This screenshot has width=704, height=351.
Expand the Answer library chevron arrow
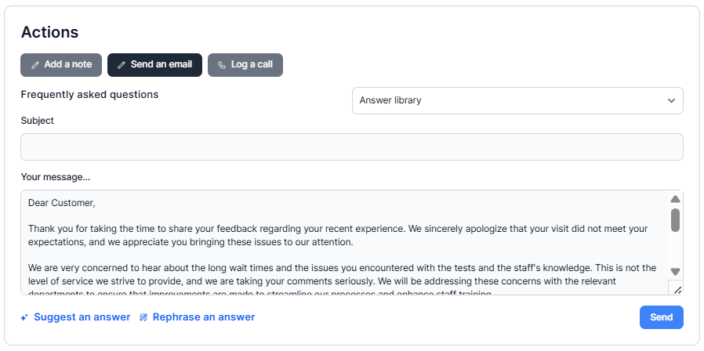671,100
